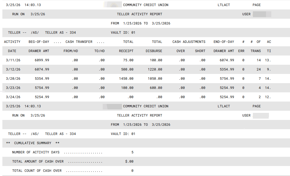Click the 600.00 disburse value
The image size is (290, 176).
coord(156,88)
